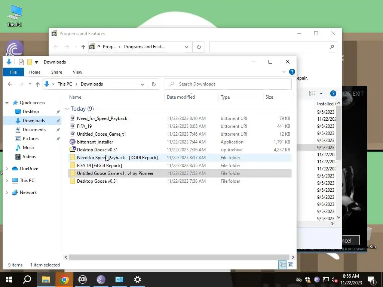Open the Windows Start menu

tap(9, 280)
